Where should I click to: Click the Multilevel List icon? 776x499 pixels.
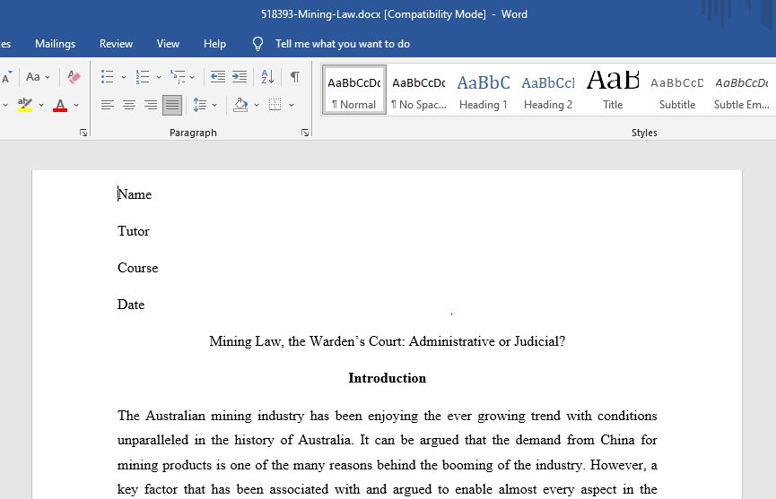[x=178, y=76]
